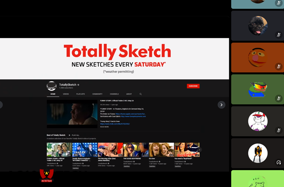Click Play All for Best of Totally Sketch
Image resolution: width=284 pixels, height=187 pixels.
[x=74, y=135]
